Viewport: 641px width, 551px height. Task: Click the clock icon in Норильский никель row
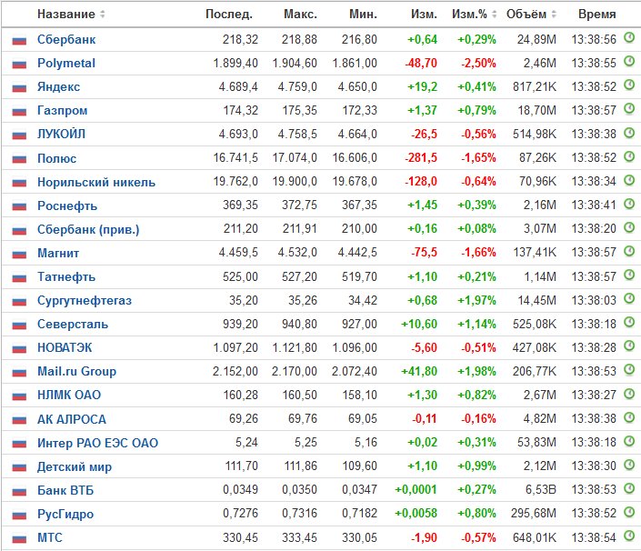point(629,180)
